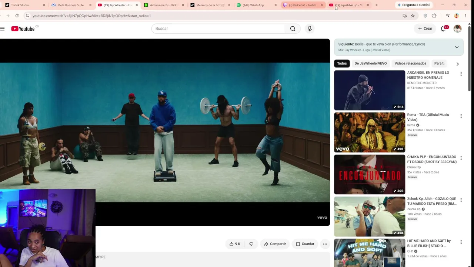The image size is (474, 267).
Task: Open the Chrome three-dot menu
Action: (x=465, y=16)
